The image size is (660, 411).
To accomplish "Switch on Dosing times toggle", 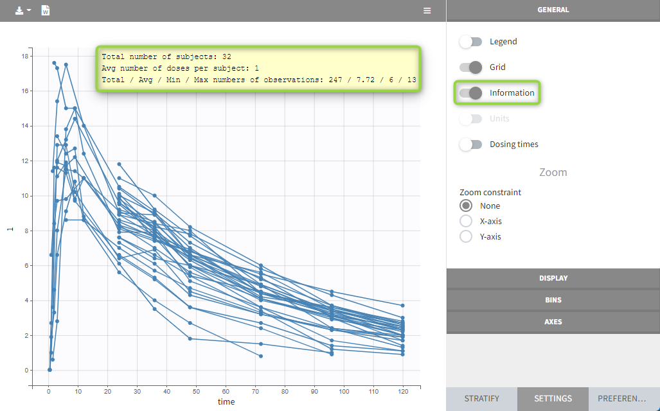I will pyautogui.click(x=470, y=144).
